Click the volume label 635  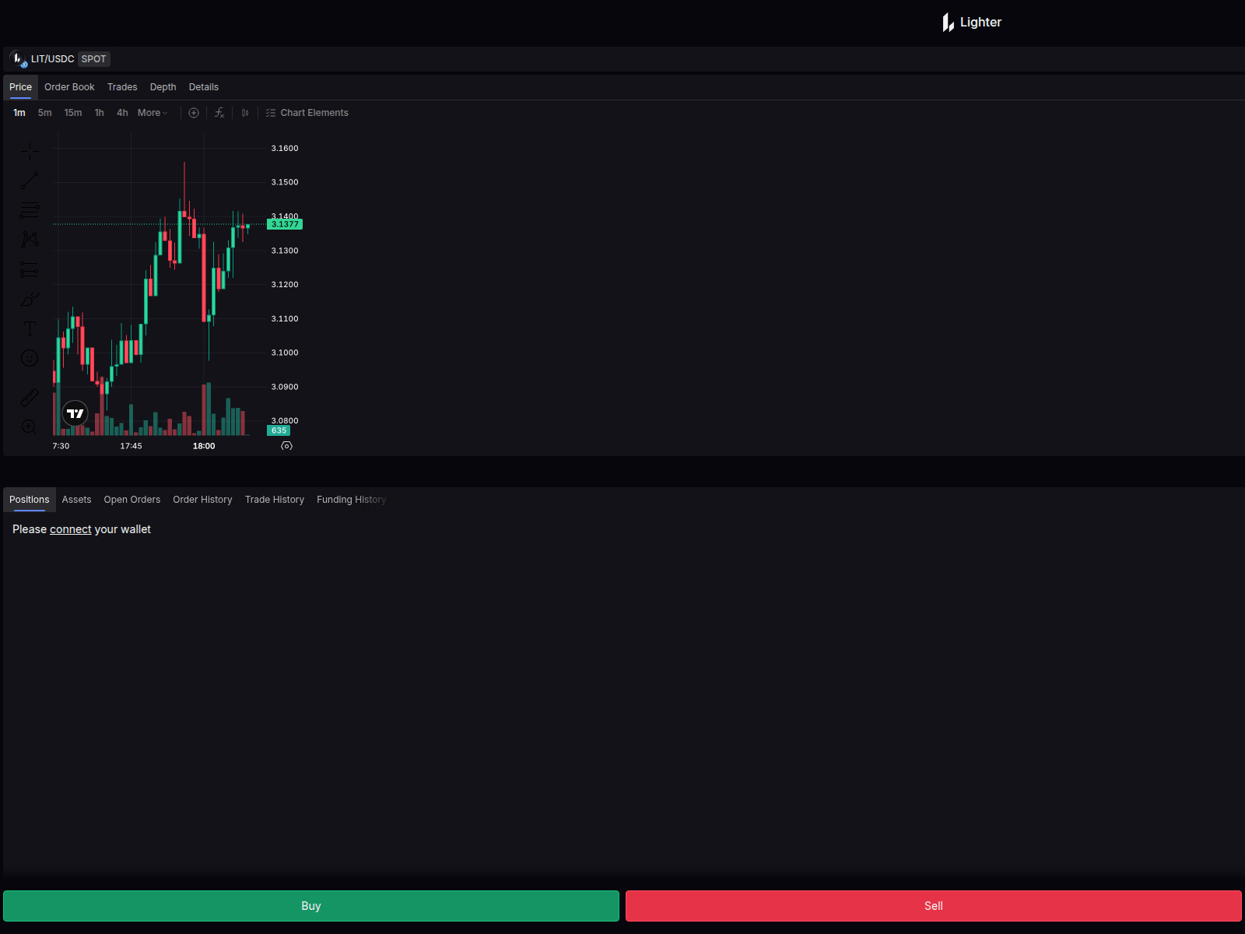click(279, 430)
